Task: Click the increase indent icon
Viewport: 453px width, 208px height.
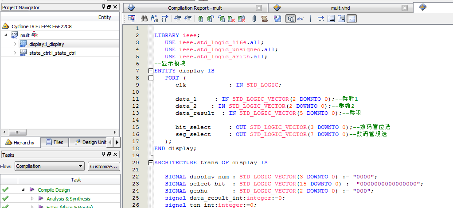Action: 178,19
